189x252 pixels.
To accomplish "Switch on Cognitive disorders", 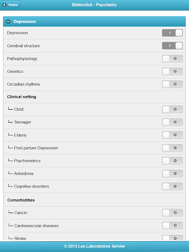I will click(172, 187).
